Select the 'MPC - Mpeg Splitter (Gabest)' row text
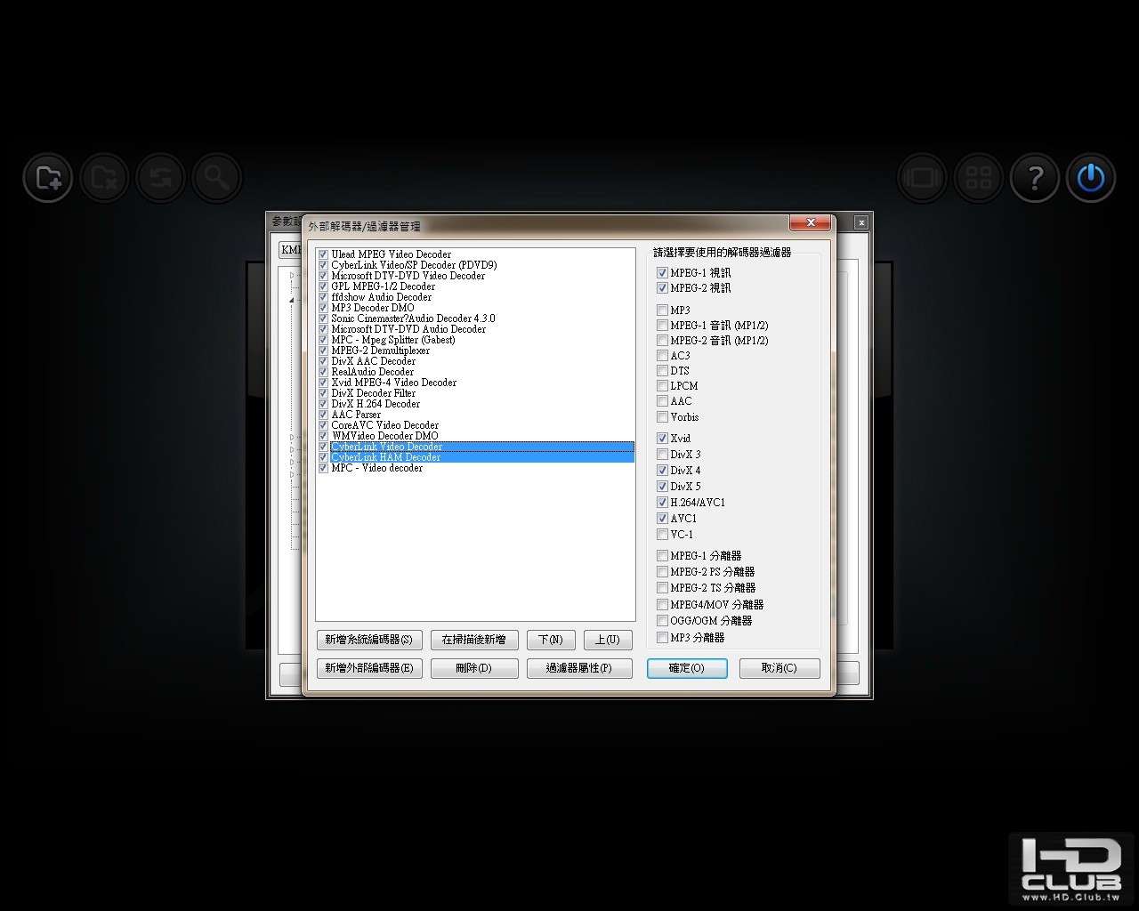1139x911 pixels. (393, 340)
